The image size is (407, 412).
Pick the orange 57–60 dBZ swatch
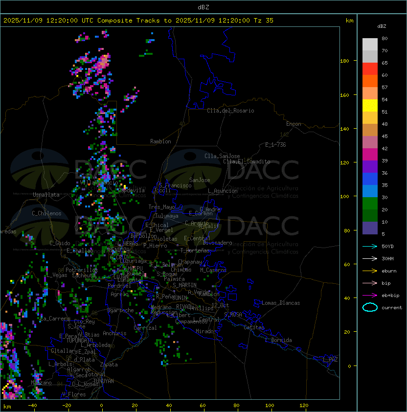pyautogui.click(x=370, y=81)
